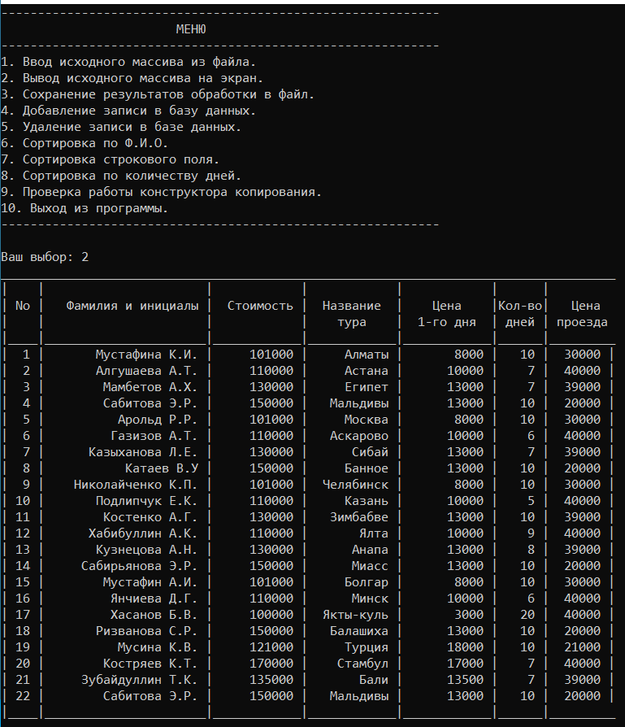The height and width of the screenshot is (727, 625).
Task: Click the 'Стоимость' column header
Action: 260,306
